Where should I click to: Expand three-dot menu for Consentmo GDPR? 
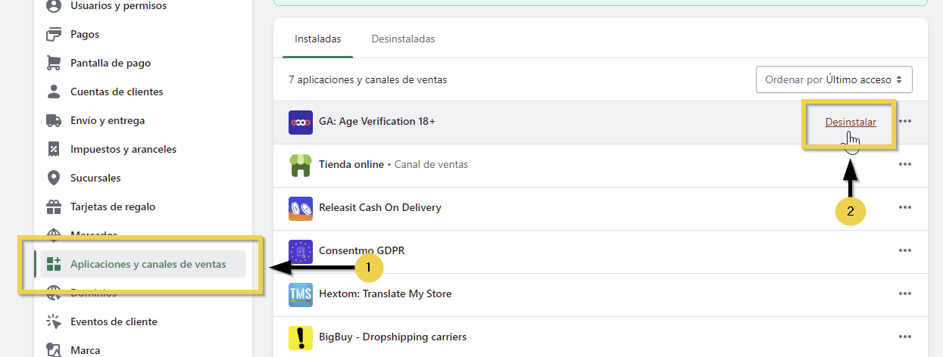tap(904, 251)
